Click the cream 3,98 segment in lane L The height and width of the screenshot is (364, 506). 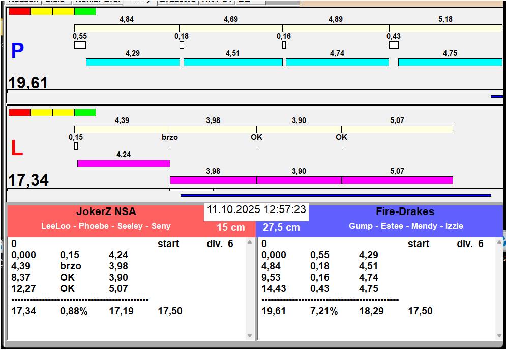pos(213,129)
